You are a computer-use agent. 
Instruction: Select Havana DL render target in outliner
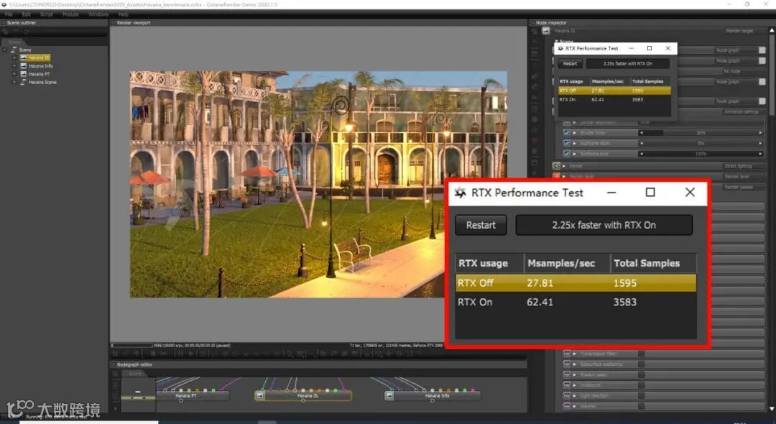pyautogui.click(x=39, y=58)
